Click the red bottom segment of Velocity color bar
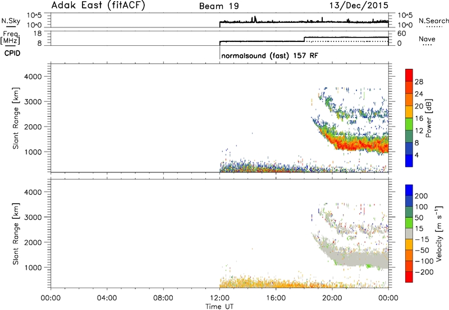 click(409, 277)
